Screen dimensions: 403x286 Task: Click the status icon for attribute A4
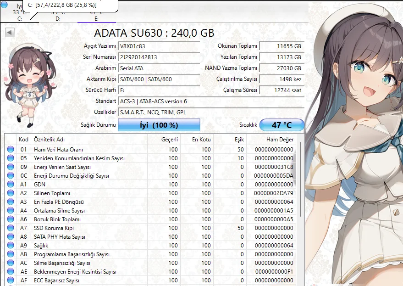(x=11, y=211)
